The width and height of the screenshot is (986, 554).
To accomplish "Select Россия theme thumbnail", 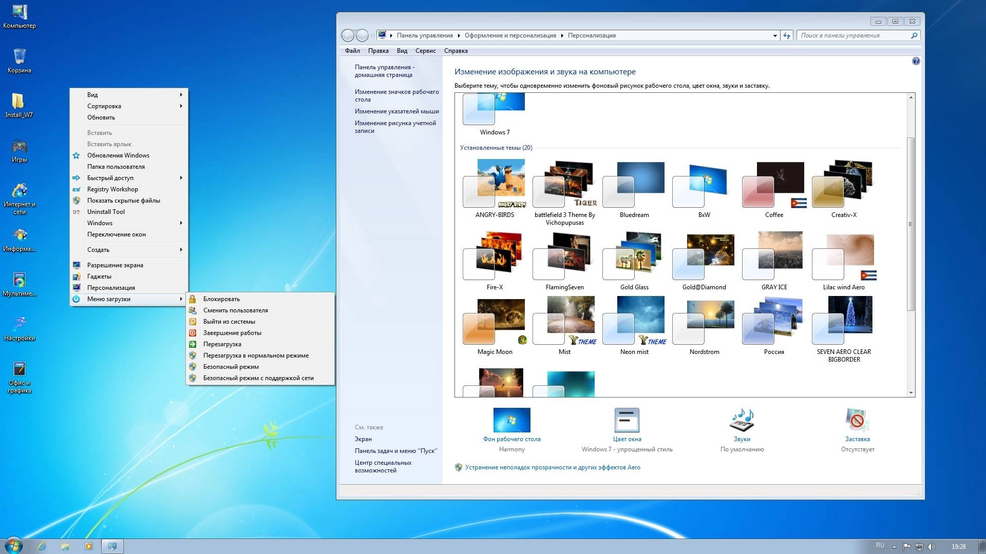I will [x=774, y=325].
